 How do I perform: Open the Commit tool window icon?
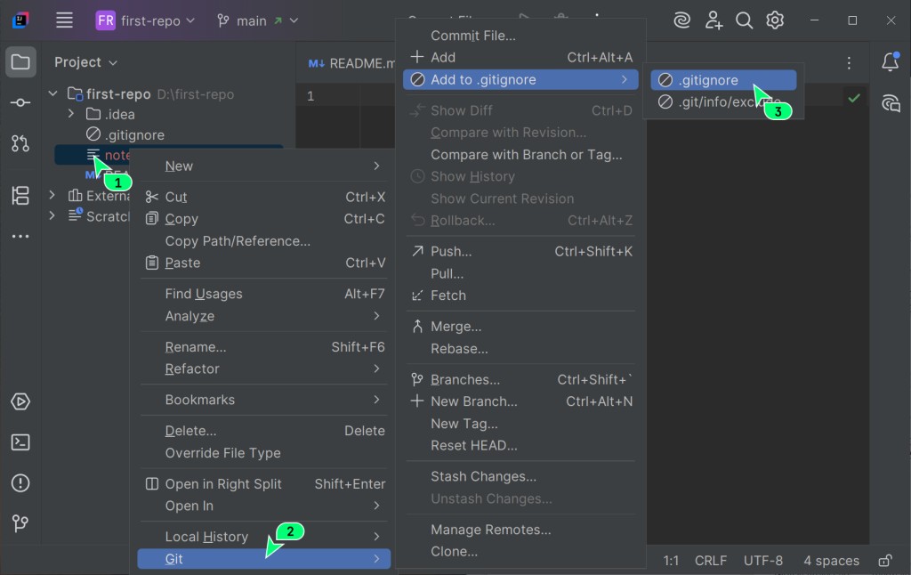click(20, 102)
